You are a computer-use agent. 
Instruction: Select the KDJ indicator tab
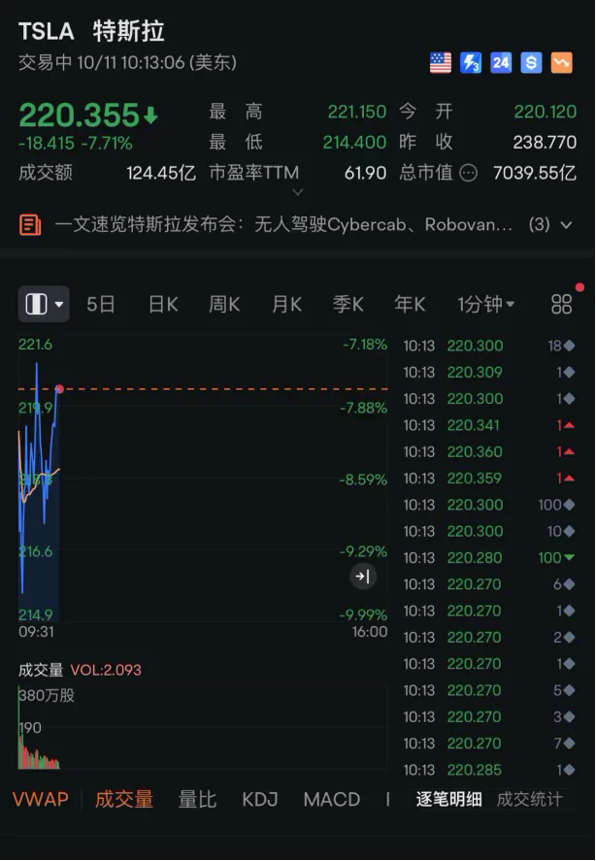[x=260, y=799]
